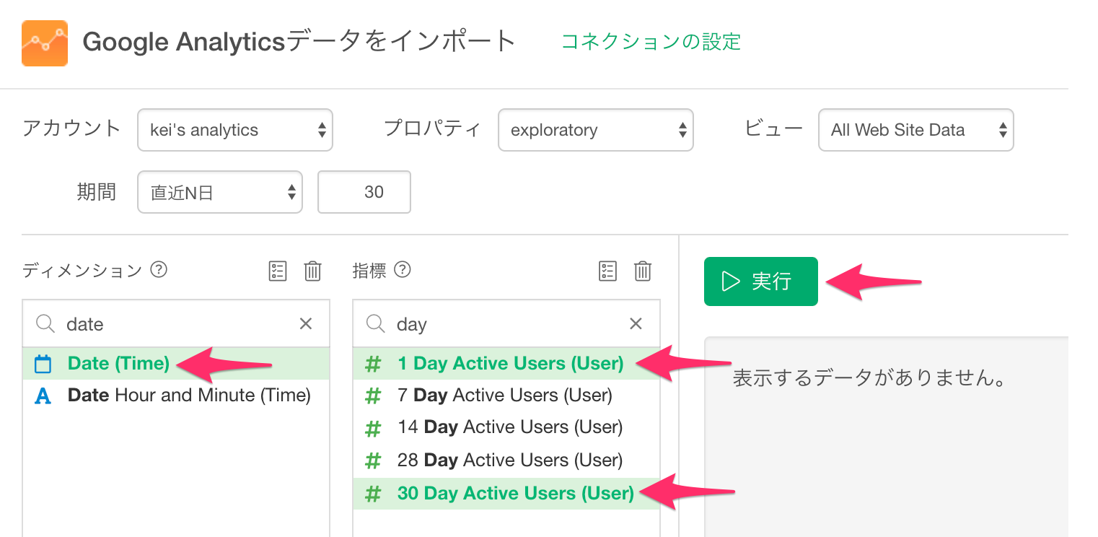The width and height of the screenshot is (1098, 537).
Task: Select the 14 Day Active Users (User) metric
Action: tap(506, 427)
